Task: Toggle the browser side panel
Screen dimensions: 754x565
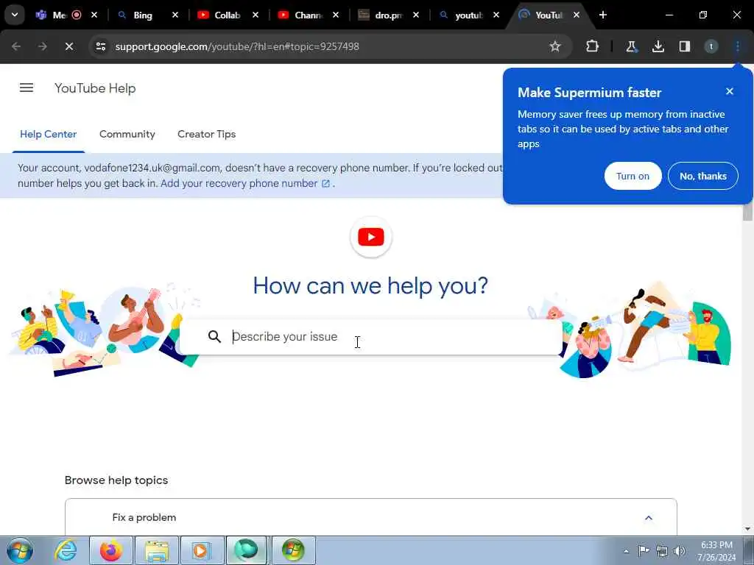Action: pos(685,46)
